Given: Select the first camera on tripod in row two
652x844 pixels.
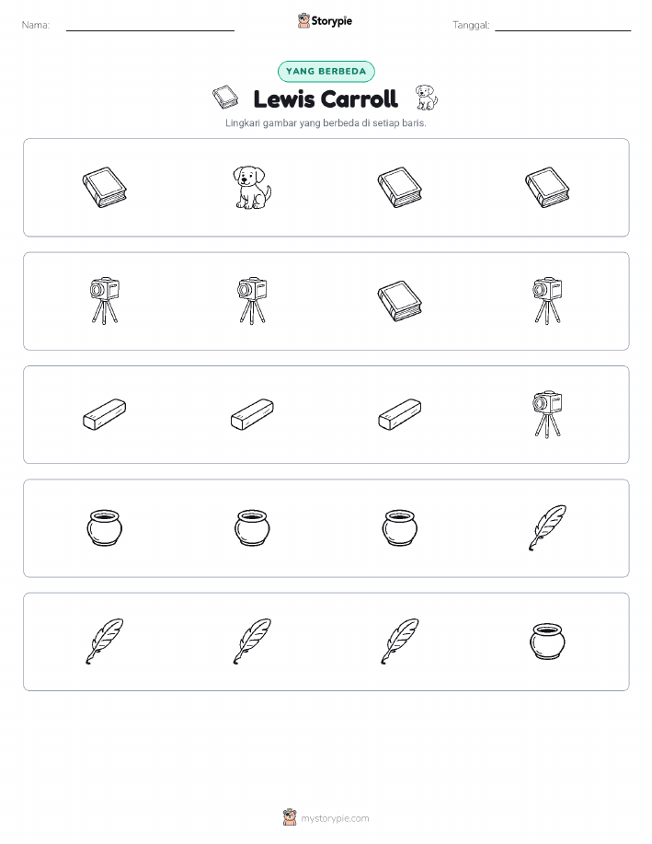Looking at the screenshot, I should 104,301.
